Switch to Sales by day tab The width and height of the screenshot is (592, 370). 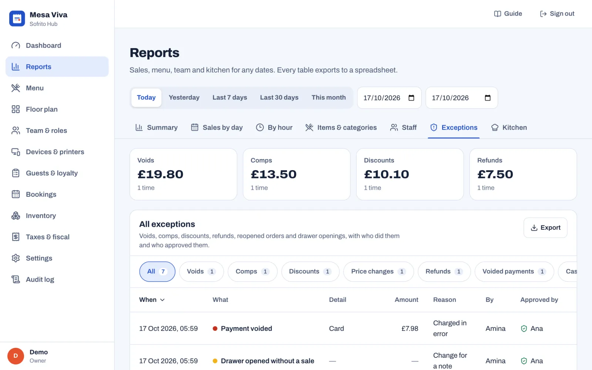coord(217,128)
